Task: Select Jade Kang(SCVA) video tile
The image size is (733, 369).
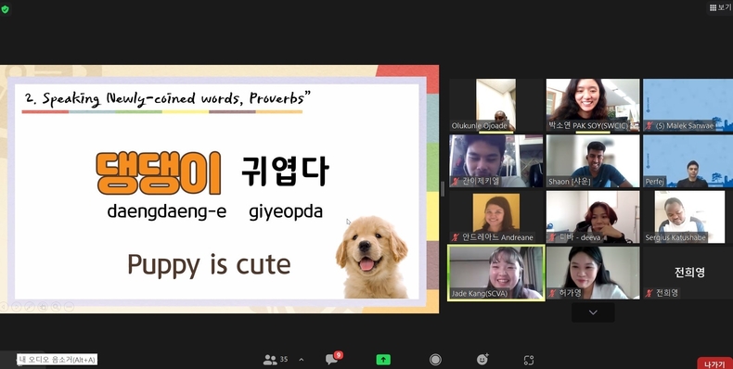Action: [496, 273]
